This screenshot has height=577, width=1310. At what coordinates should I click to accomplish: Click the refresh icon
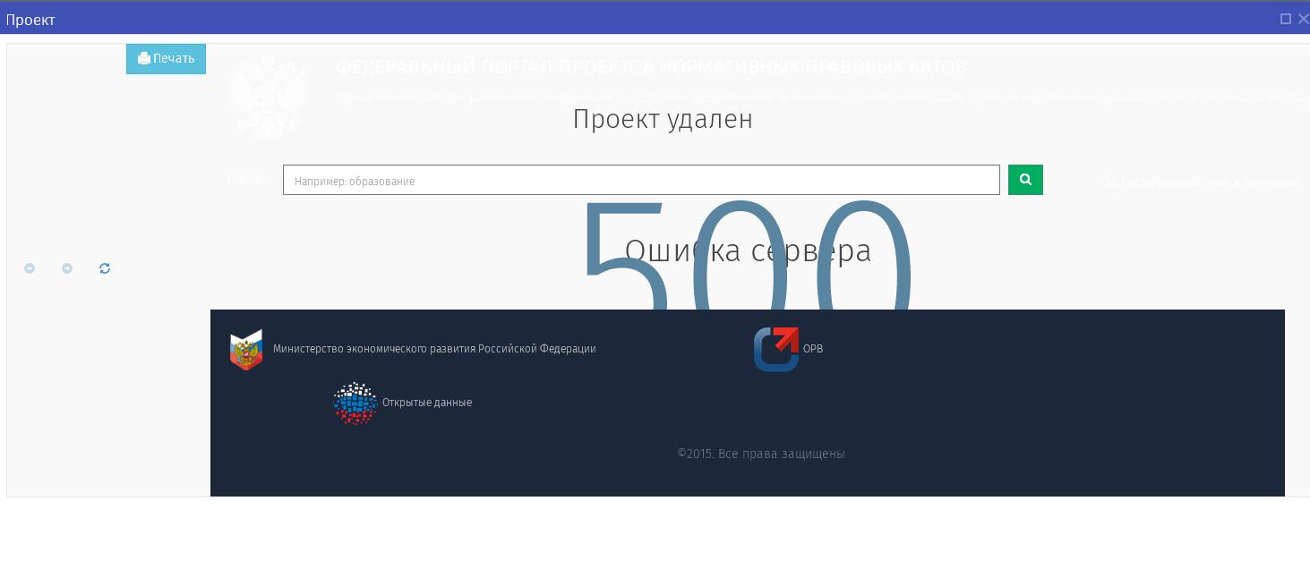pyautogui.click(x=105, y=268)
